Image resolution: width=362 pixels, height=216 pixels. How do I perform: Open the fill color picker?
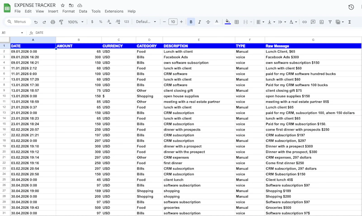click(x=228, y=22)
